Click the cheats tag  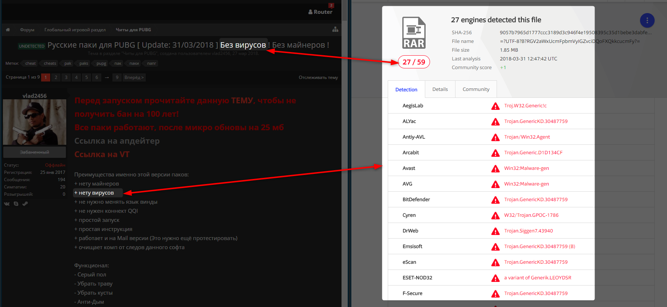coord(50,63)
